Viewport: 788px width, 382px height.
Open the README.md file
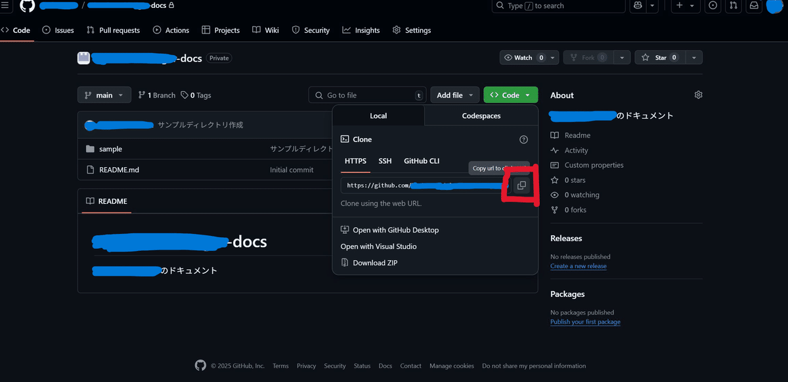(x=119, y=170)
